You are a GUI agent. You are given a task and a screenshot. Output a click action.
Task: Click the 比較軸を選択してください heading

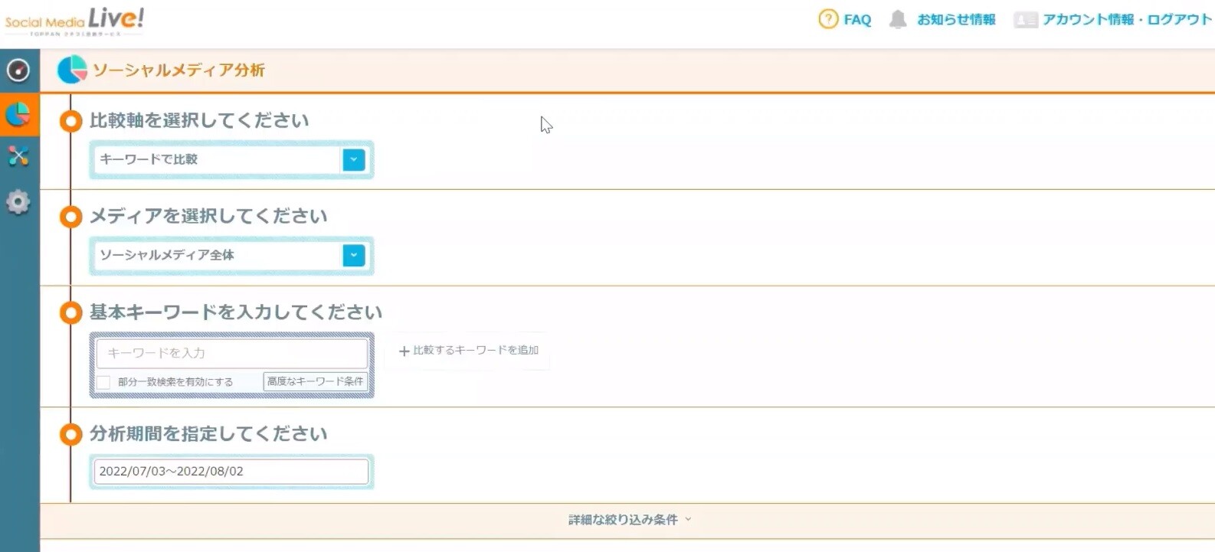click(199, 120)
